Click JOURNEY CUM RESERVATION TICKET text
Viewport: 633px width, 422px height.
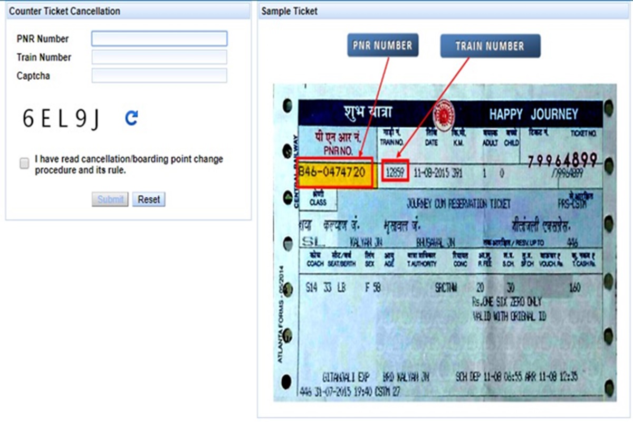coord(459,204)
